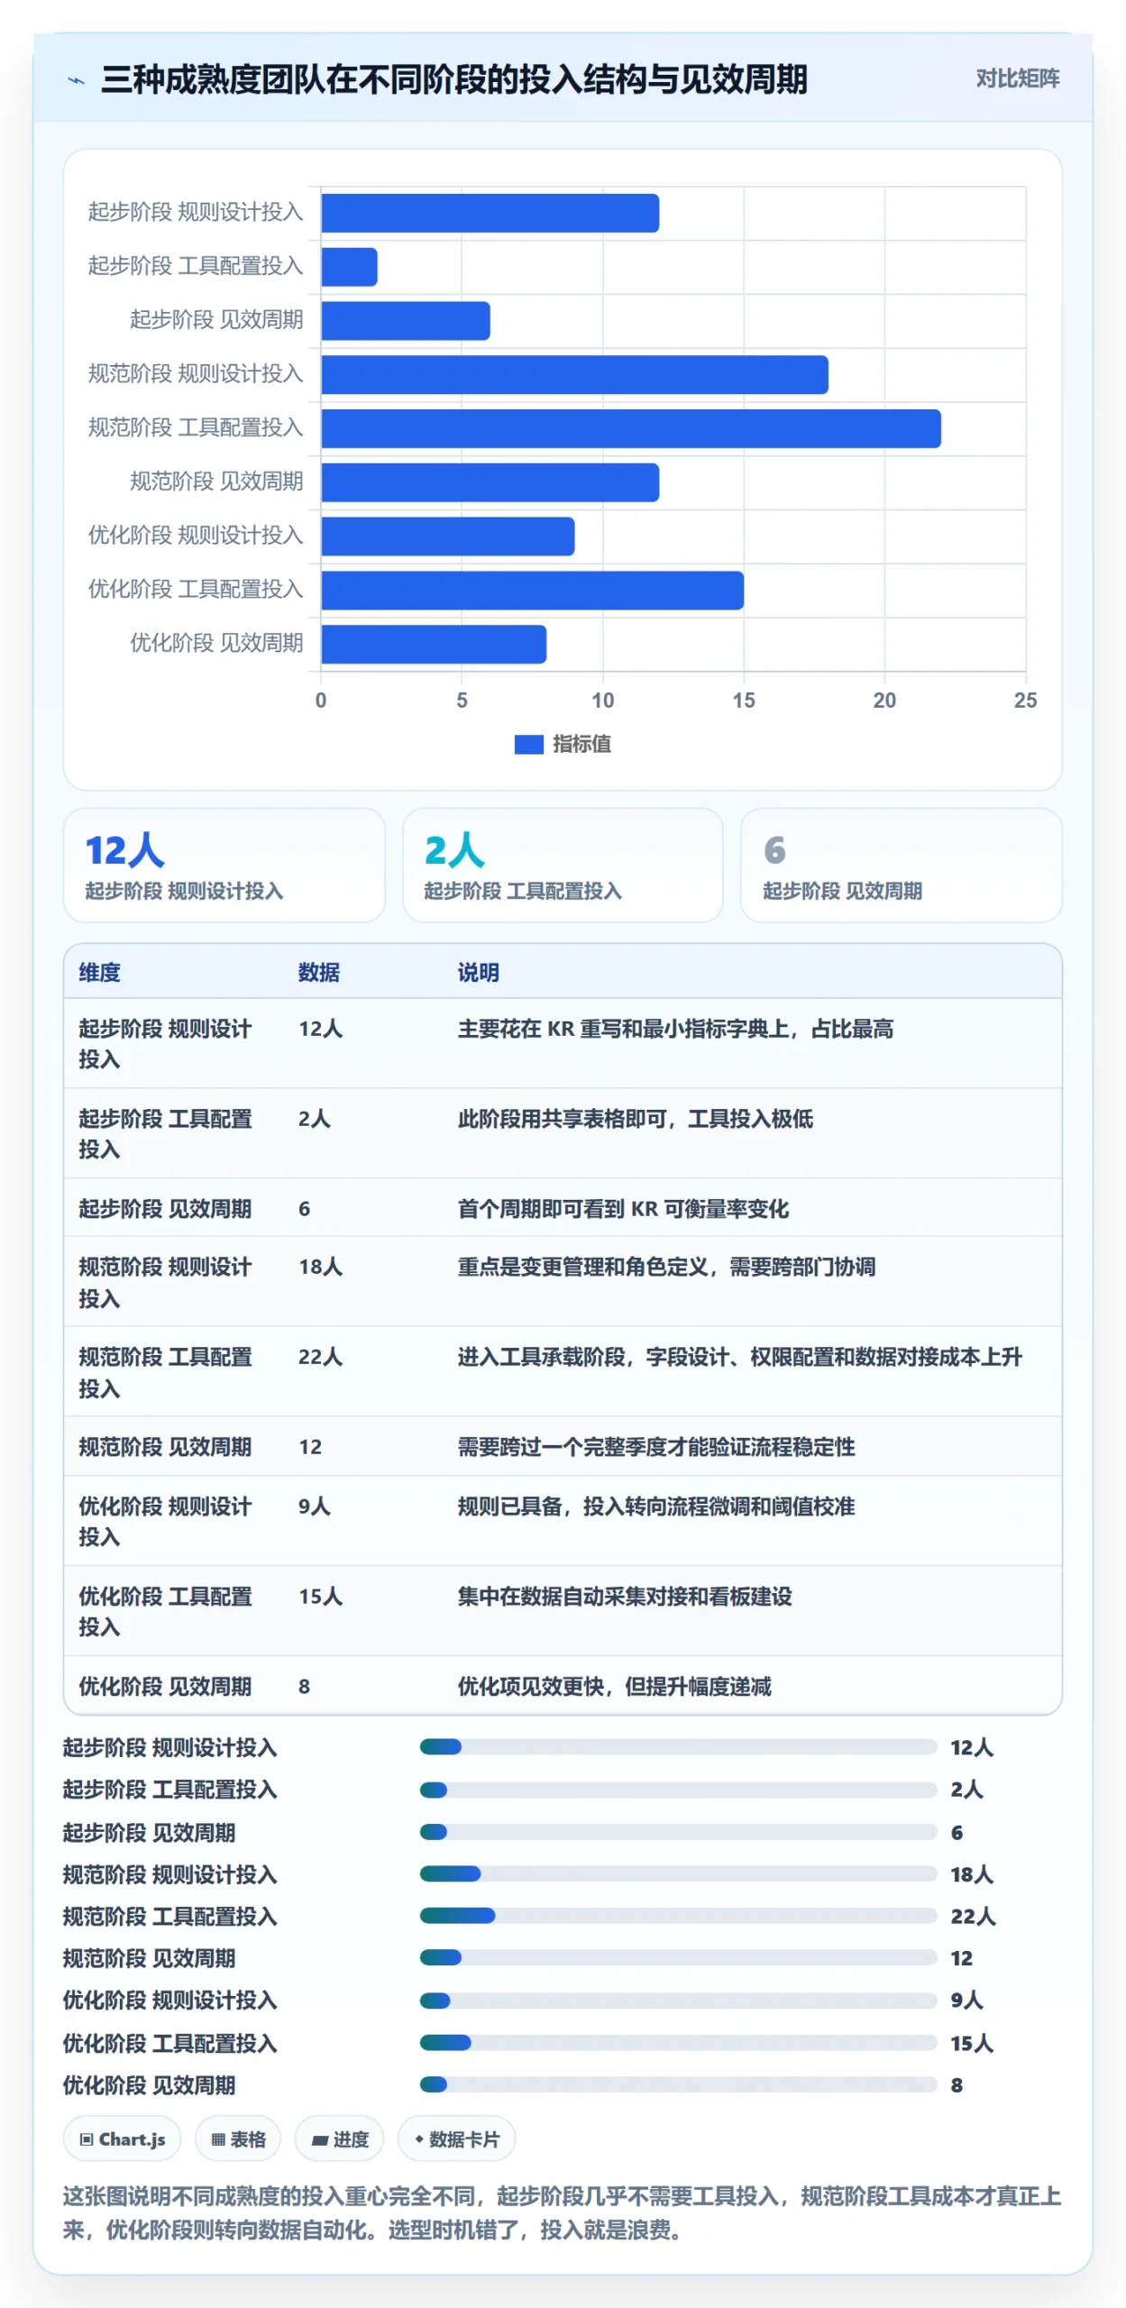Click progress bar for 规范阶段 见效周期 12

678,1957
